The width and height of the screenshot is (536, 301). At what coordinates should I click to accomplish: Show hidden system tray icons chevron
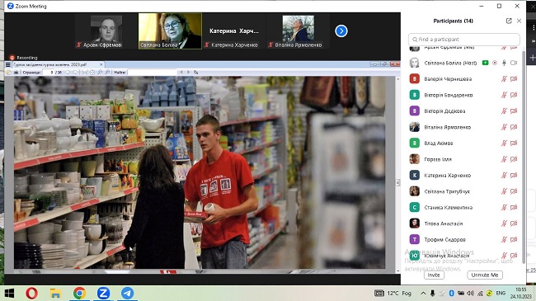click(x=423, y=293)
